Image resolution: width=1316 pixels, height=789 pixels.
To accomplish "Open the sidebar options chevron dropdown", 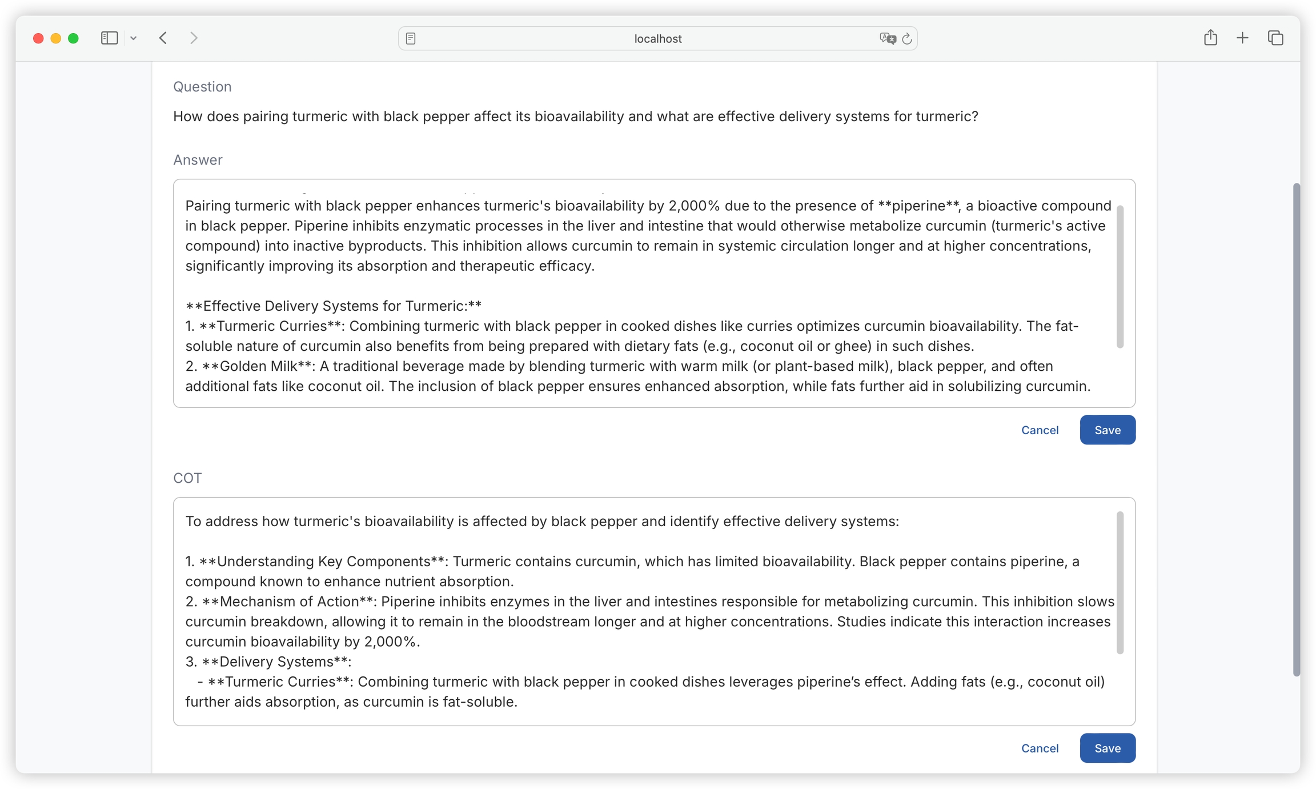I will pos(133,38).
